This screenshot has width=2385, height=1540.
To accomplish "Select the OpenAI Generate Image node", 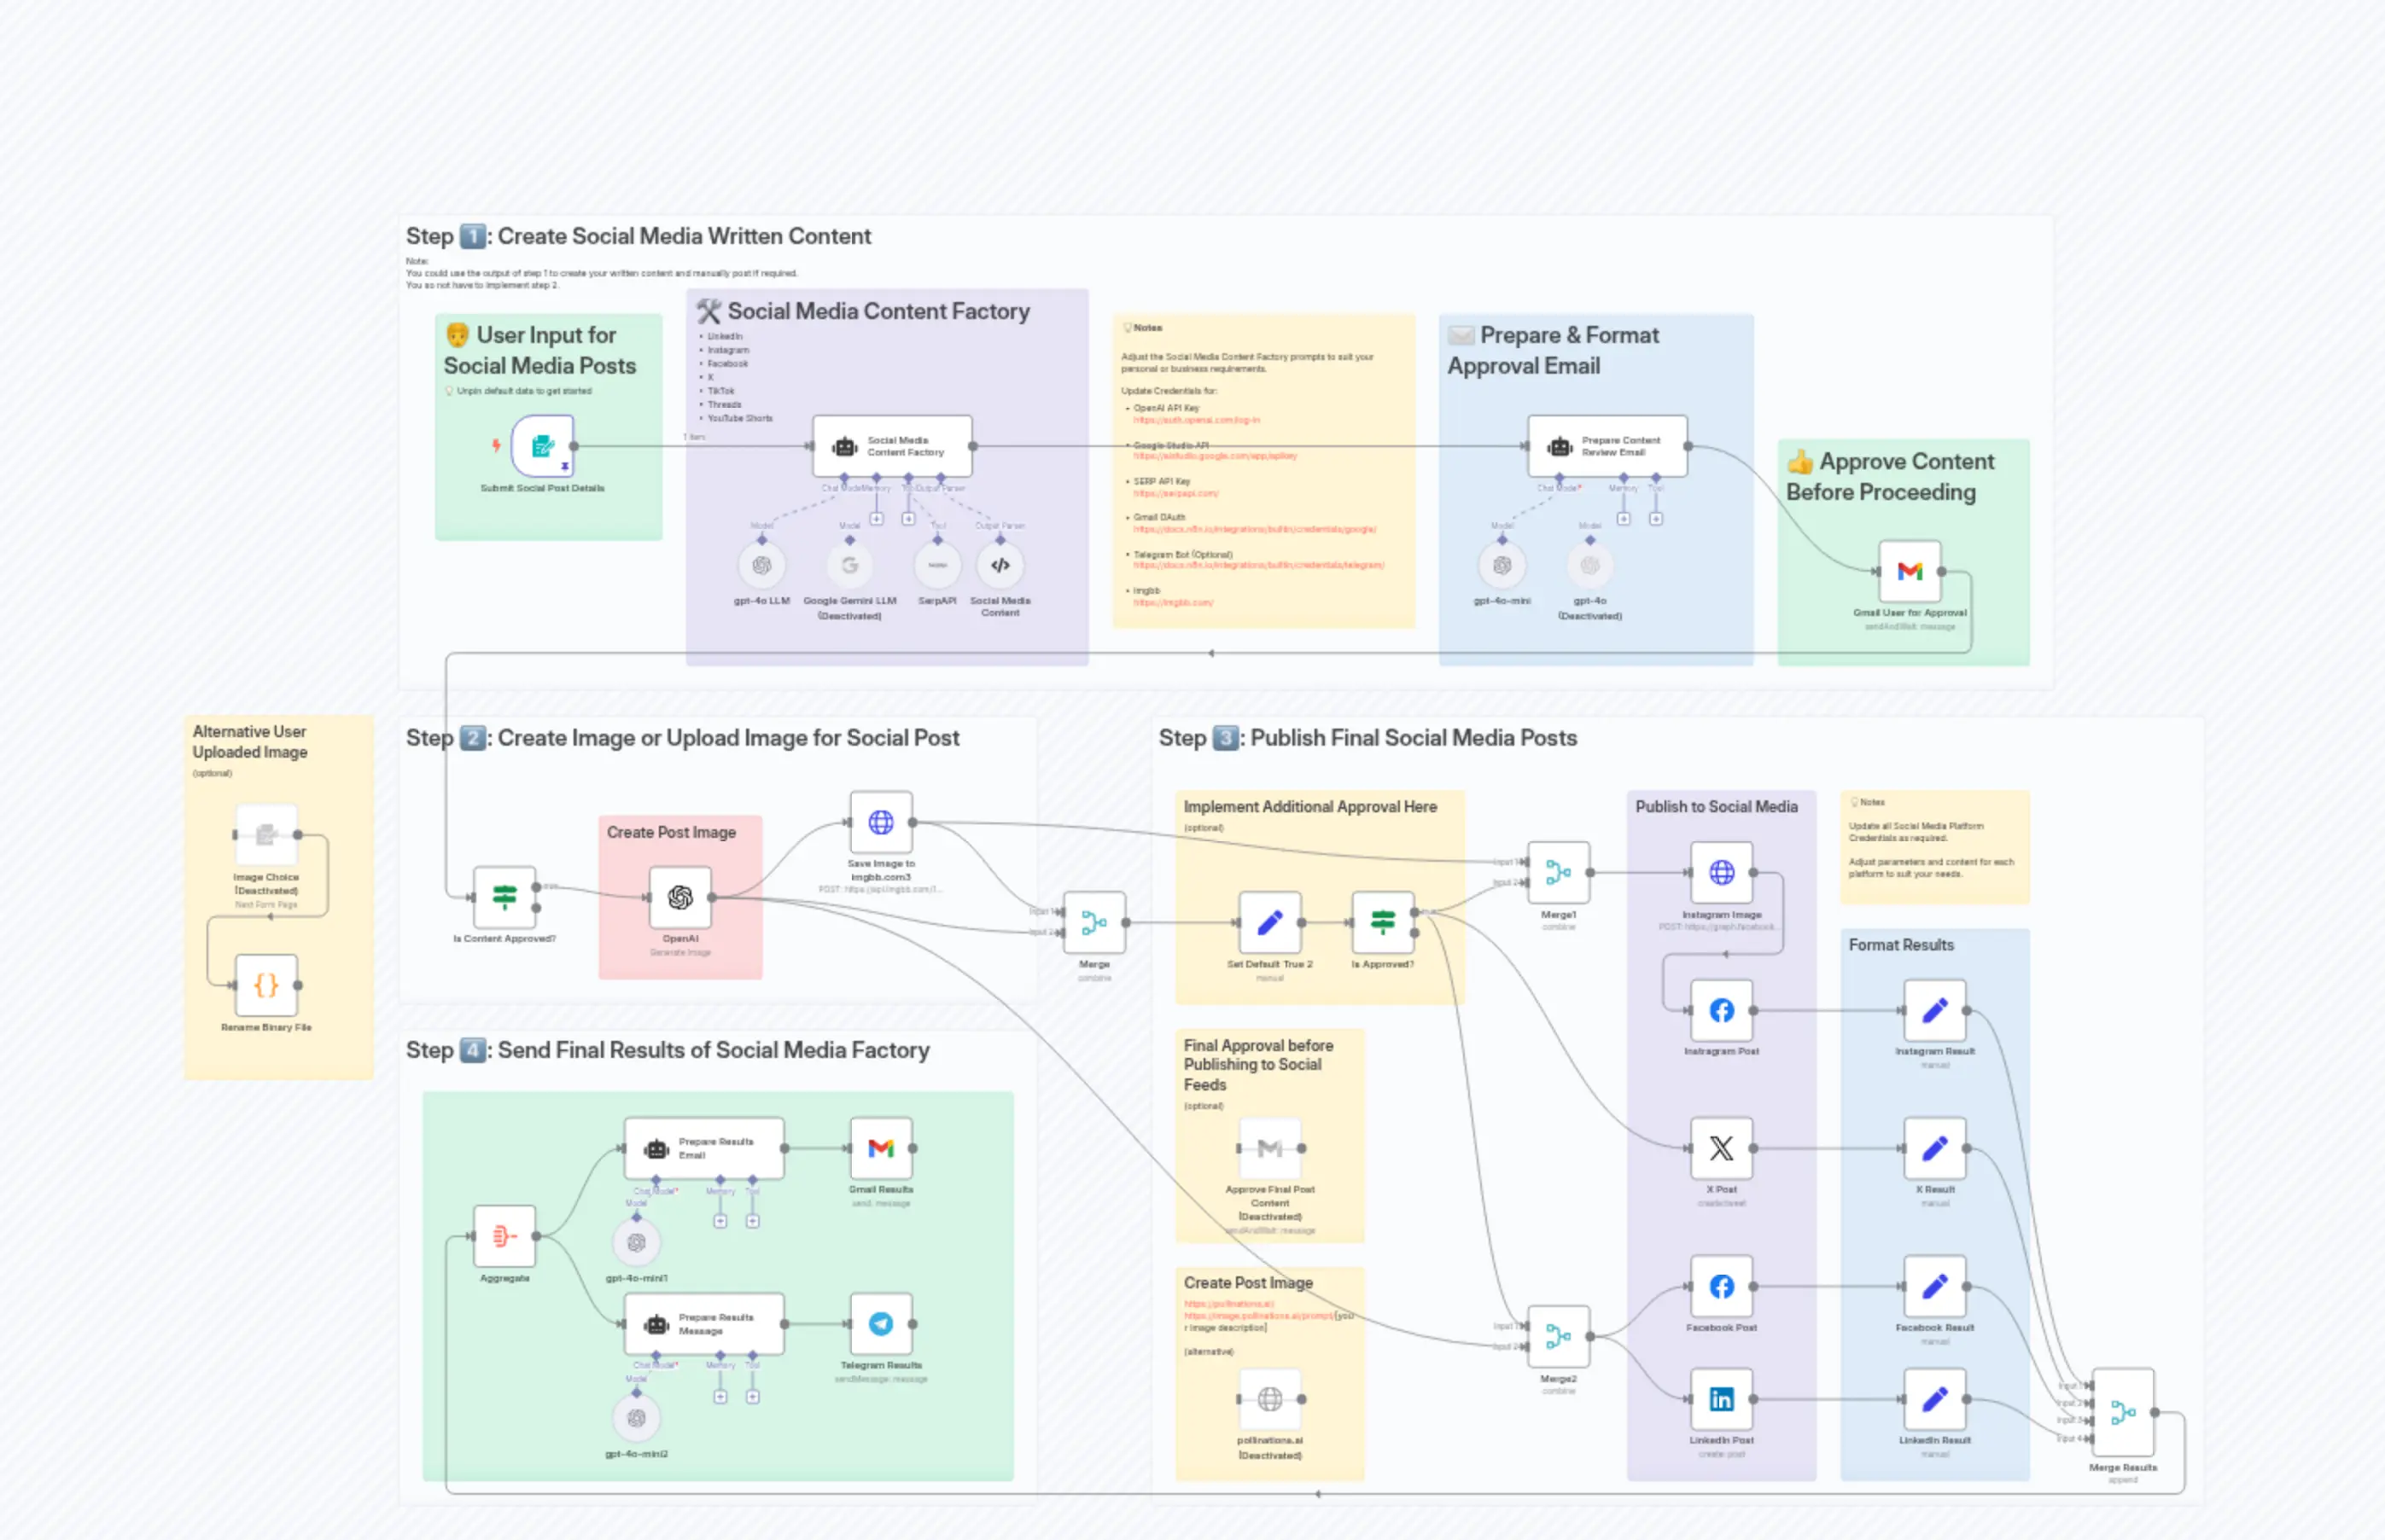I will click(x=680, y=898).
